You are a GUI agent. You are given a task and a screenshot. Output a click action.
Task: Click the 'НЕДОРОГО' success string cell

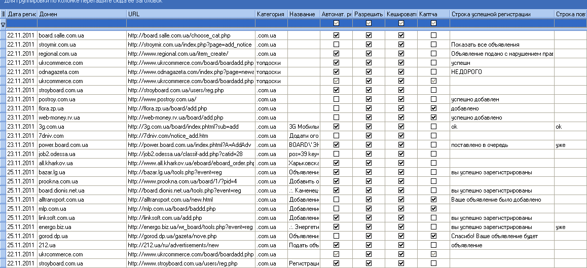coord(502,72)
